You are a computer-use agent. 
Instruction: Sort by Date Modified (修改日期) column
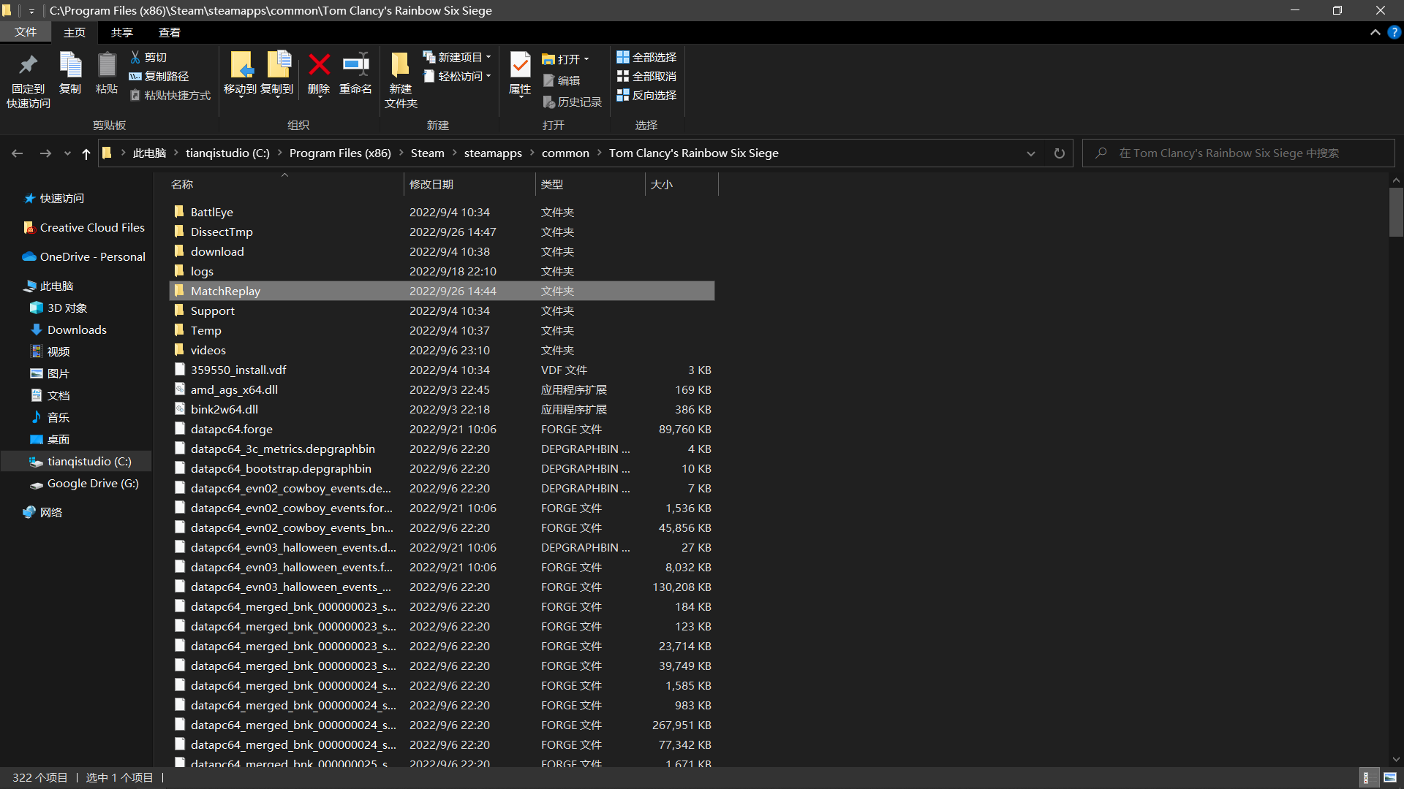click(x=469, y=185)
